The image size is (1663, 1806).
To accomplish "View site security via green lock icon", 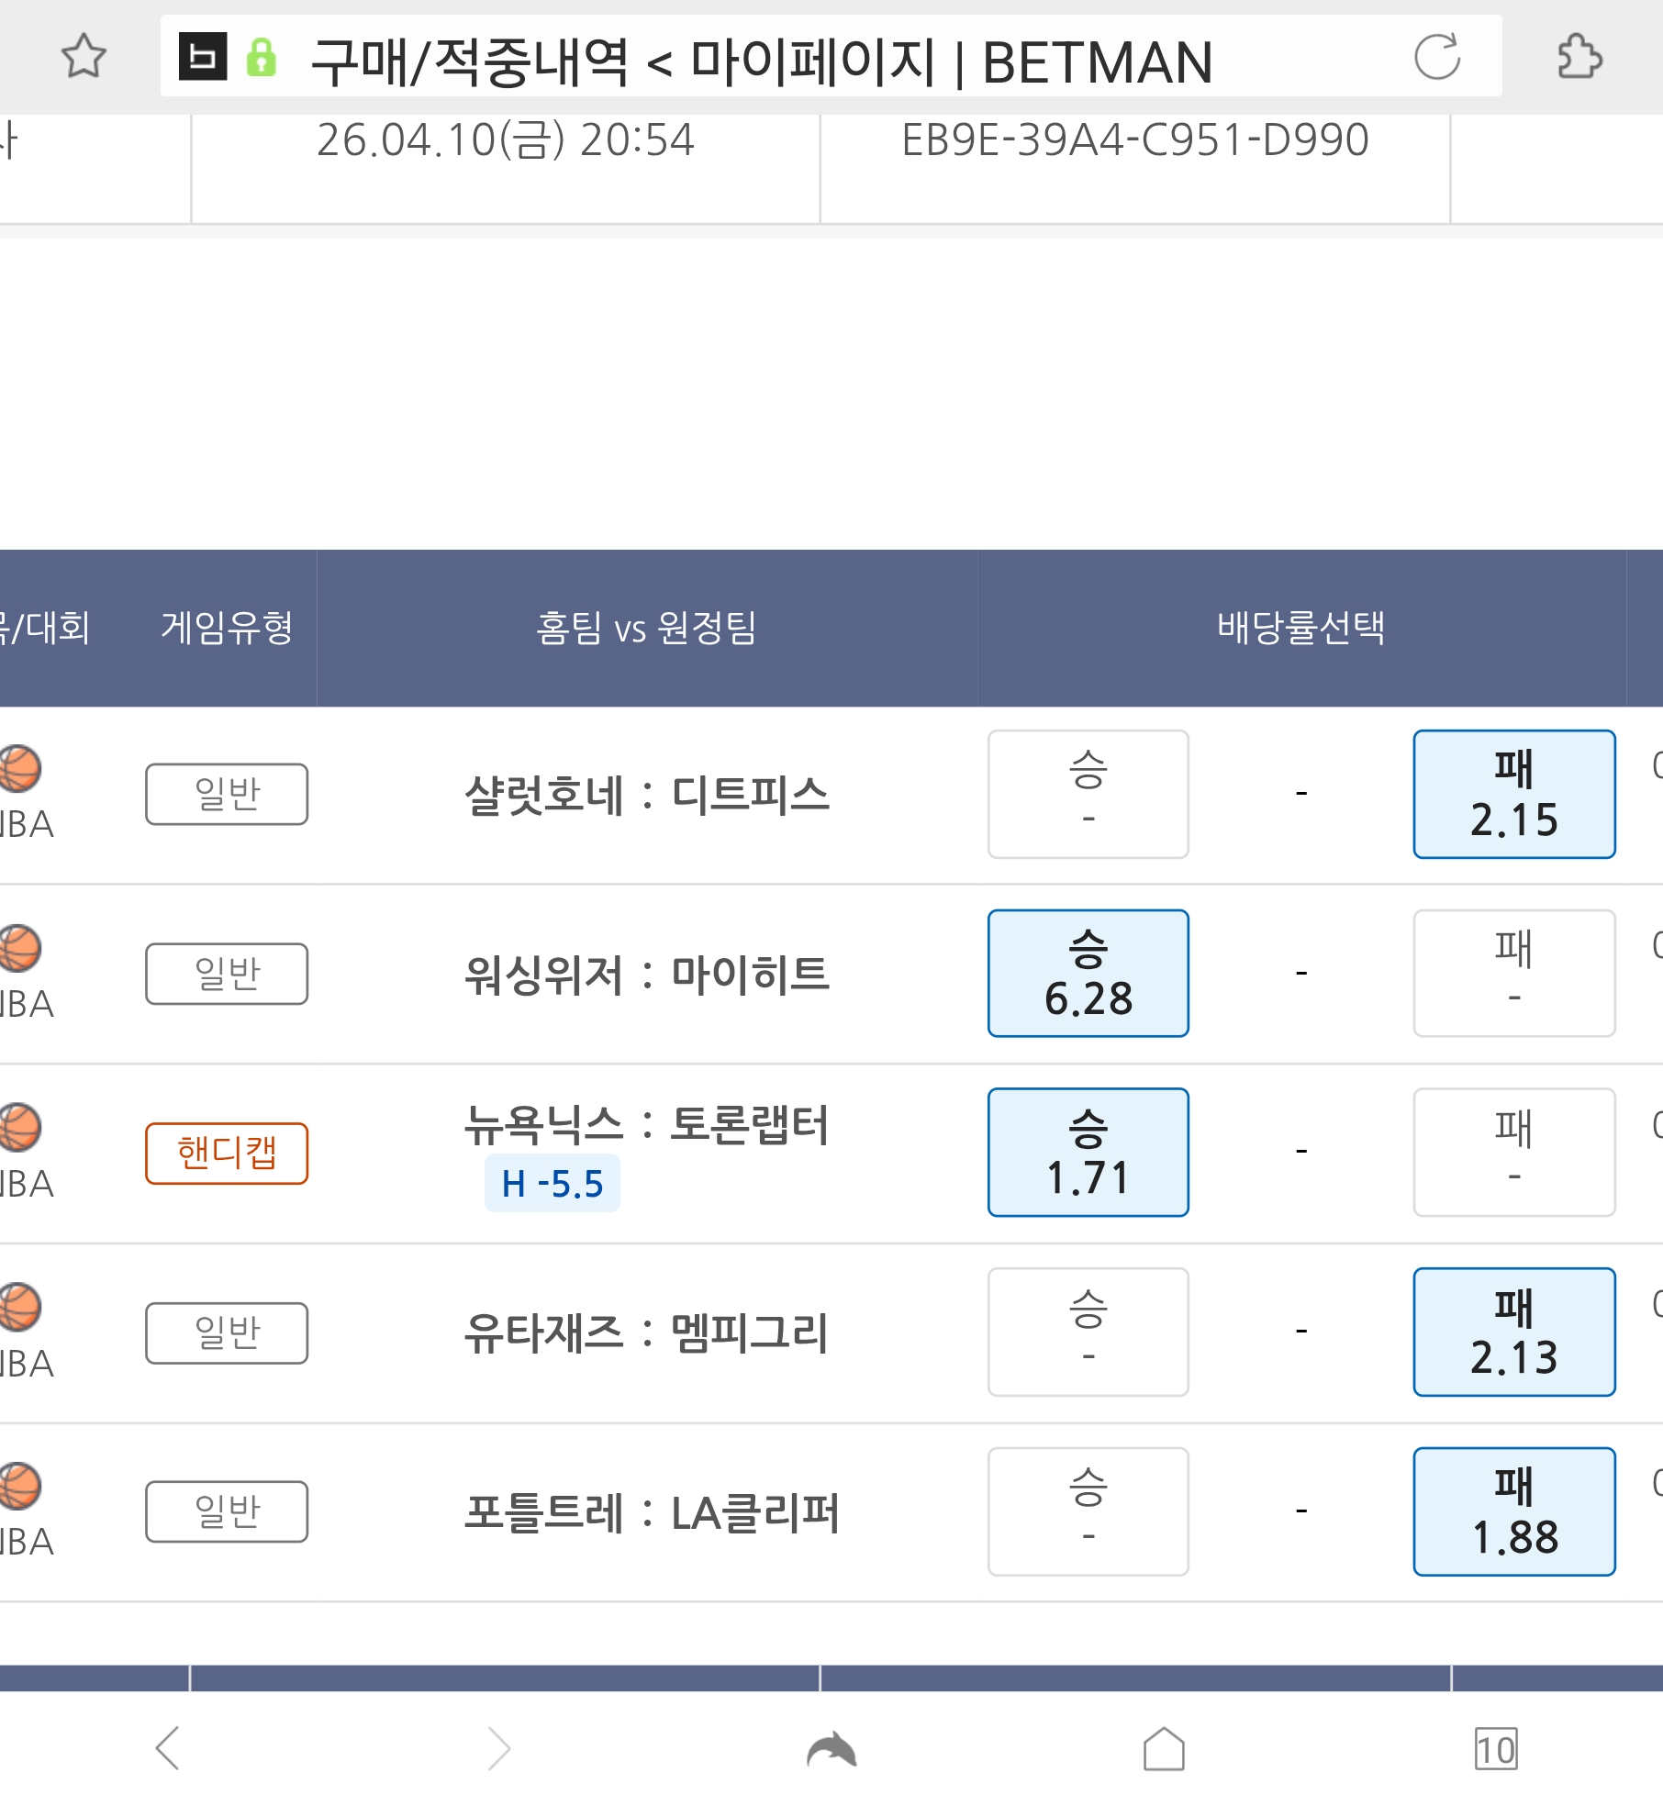I will [x=262, y=58].
